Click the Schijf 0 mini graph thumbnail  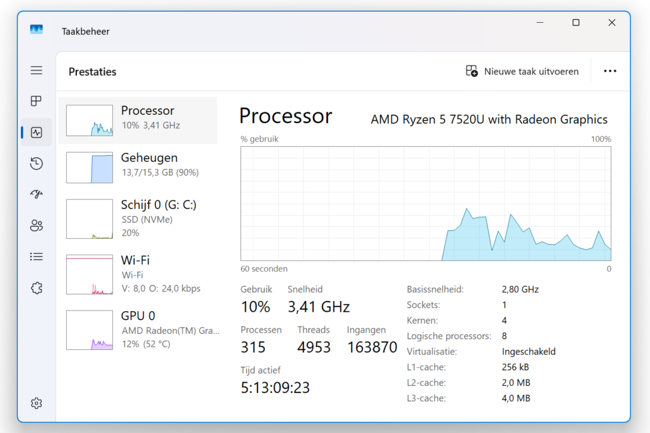90,219
